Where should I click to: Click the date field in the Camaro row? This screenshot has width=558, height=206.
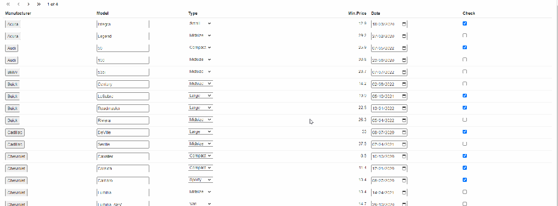click(x=389, y=181)
